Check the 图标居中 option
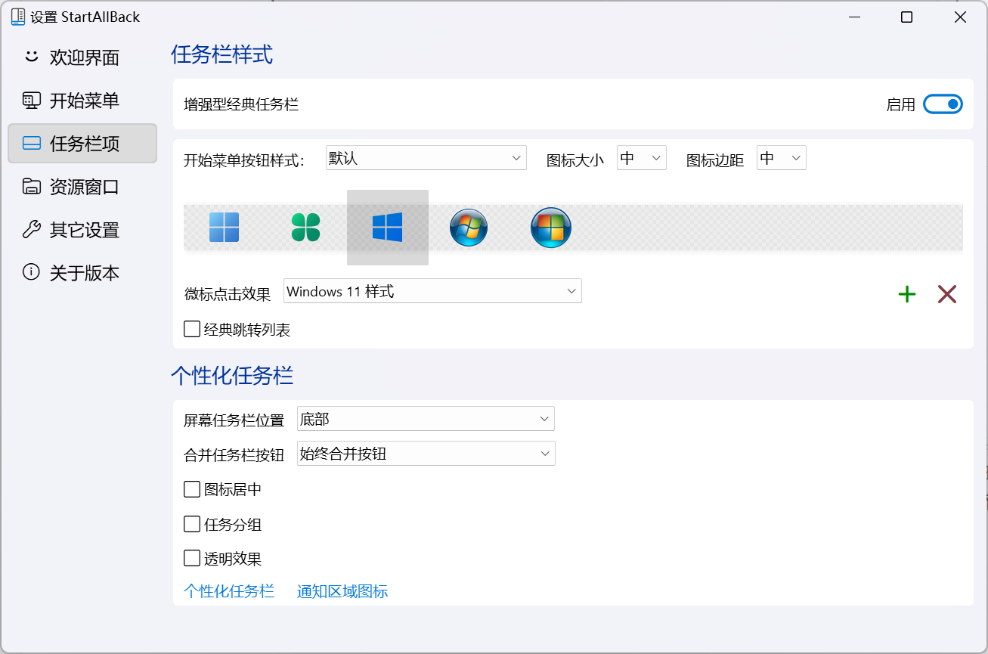 click(x=192, y=489)
